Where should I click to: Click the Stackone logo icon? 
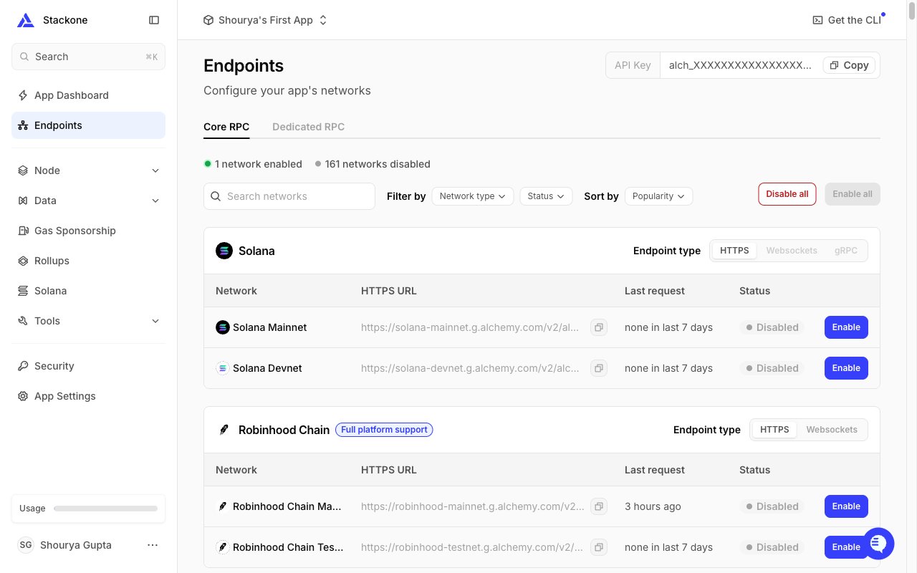(x=25, y=20)
